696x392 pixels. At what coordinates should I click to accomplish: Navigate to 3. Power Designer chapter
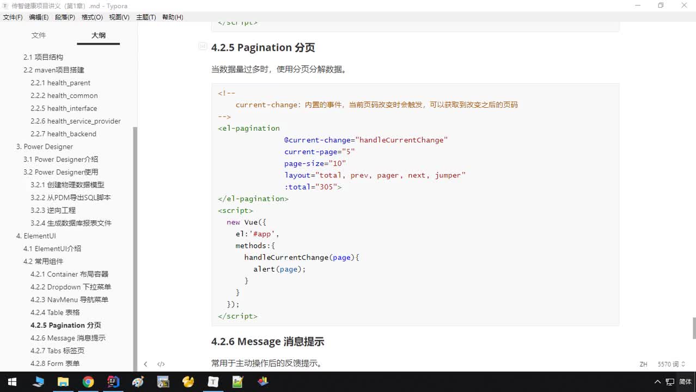tap(45, 146)
